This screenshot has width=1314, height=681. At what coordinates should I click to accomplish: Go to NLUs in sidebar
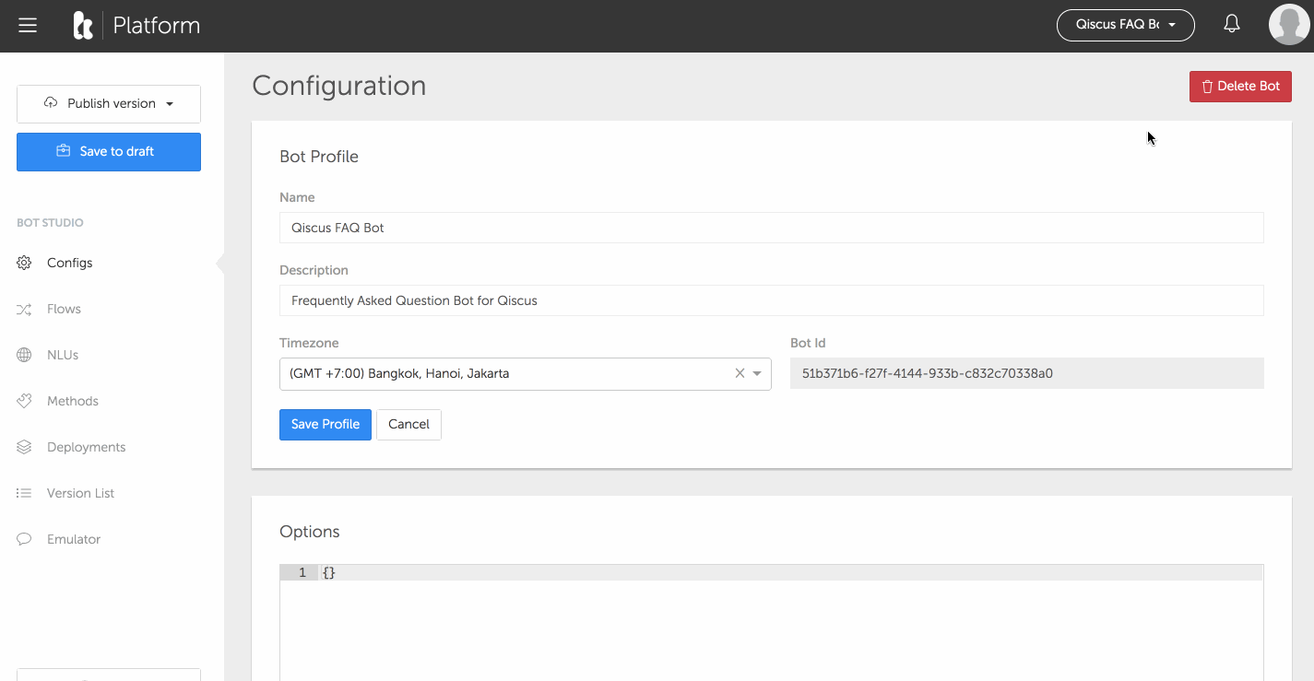click(x=63, y=355)
